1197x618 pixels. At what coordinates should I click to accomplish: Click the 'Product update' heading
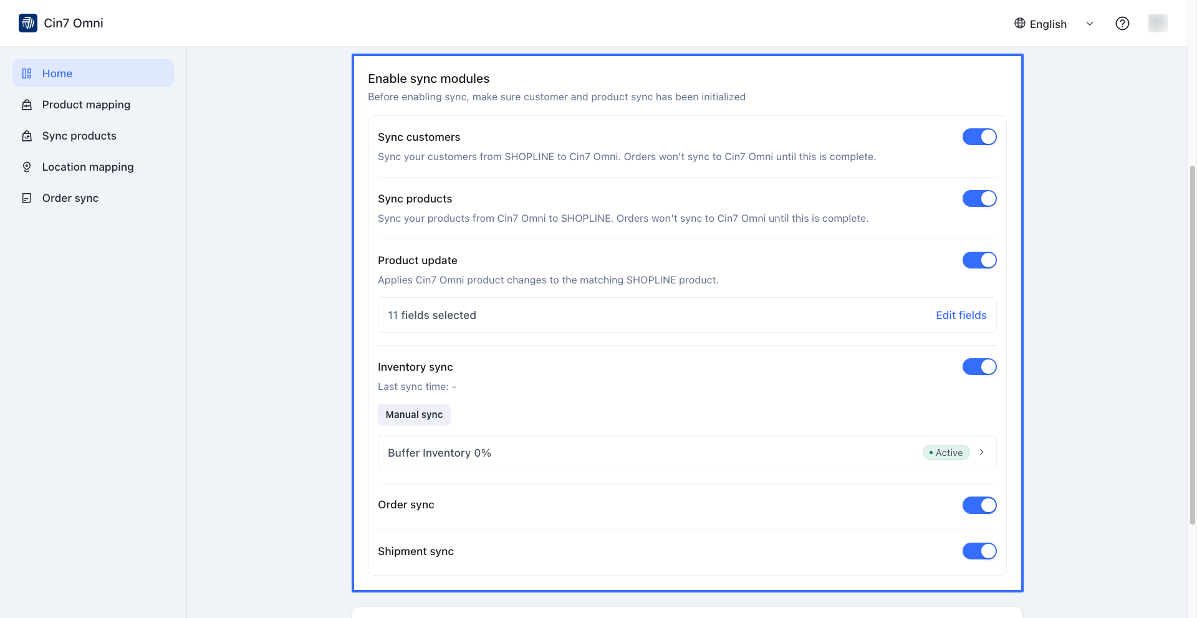(418, 260)
